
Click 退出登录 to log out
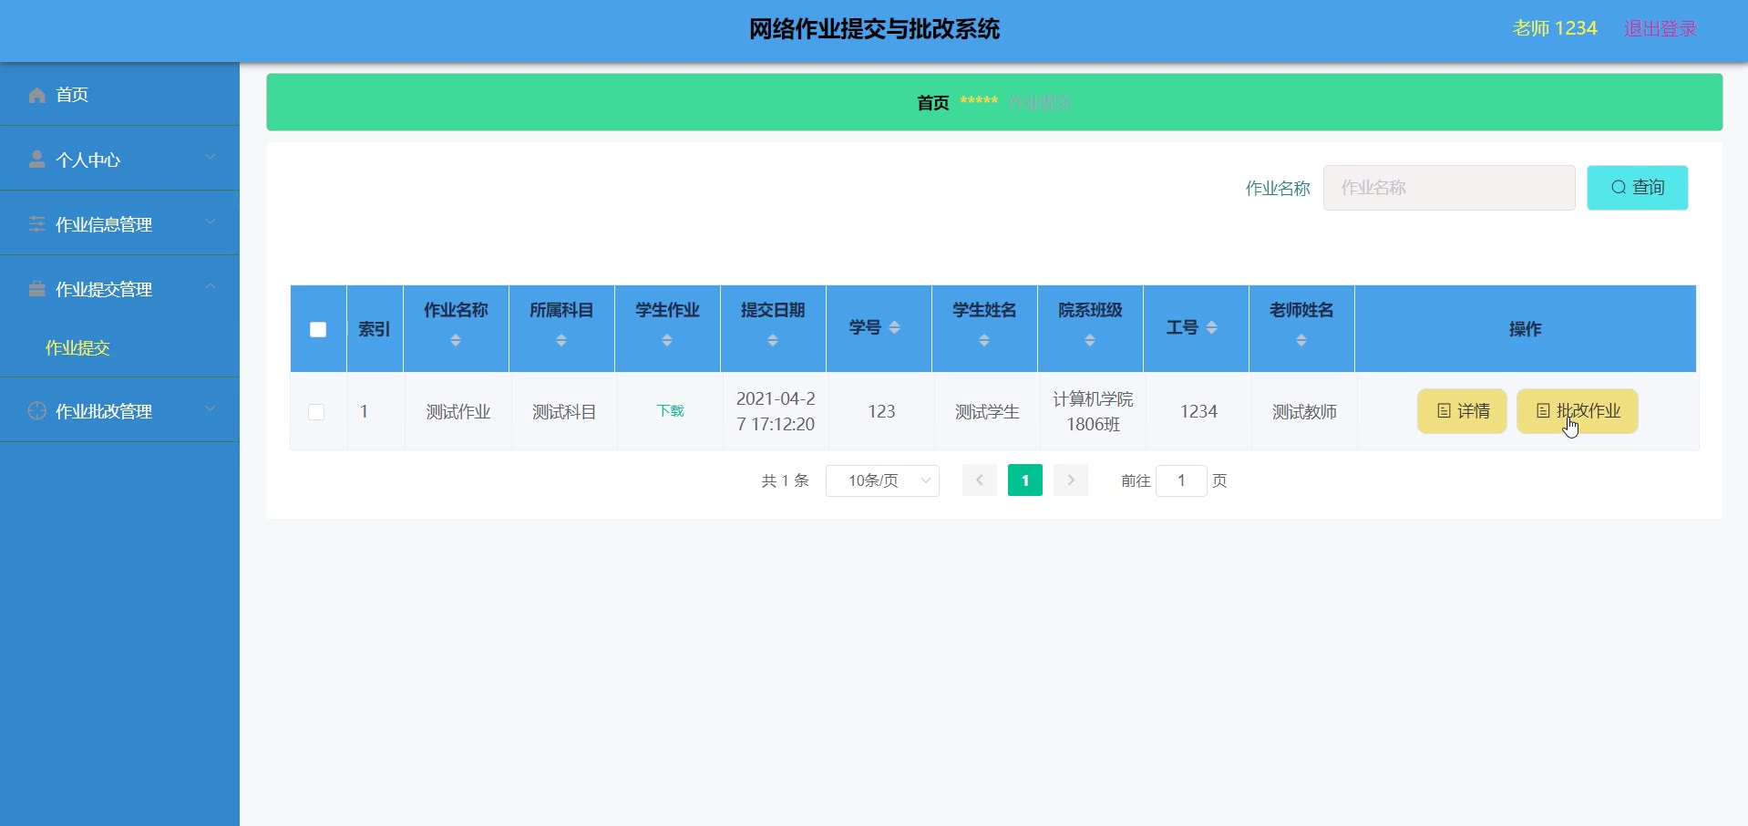1661,28
